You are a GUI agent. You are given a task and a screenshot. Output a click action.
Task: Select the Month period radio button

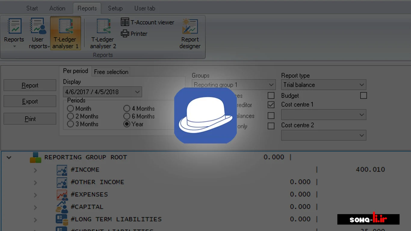[70, 109]
